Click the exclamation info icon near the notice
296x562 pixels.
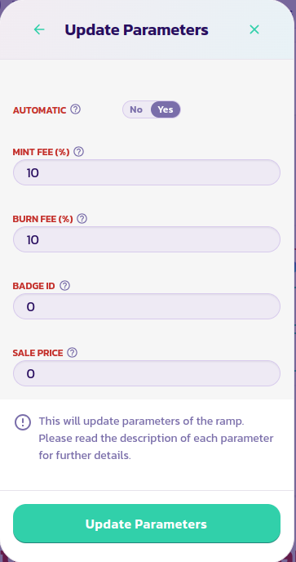pyautogui.click(x=23, y=422)
